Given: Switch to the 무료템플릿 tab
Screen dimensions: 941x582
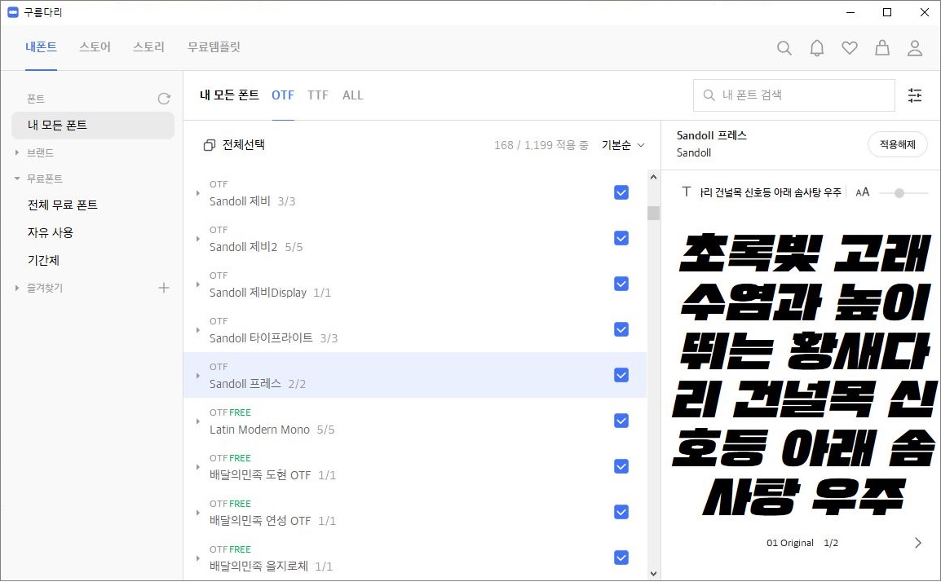Looking at the screenshot, I should tap(214, 46).
